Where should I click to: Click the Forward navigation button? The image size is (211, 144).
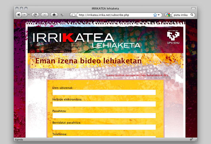(x=25, y=15)
